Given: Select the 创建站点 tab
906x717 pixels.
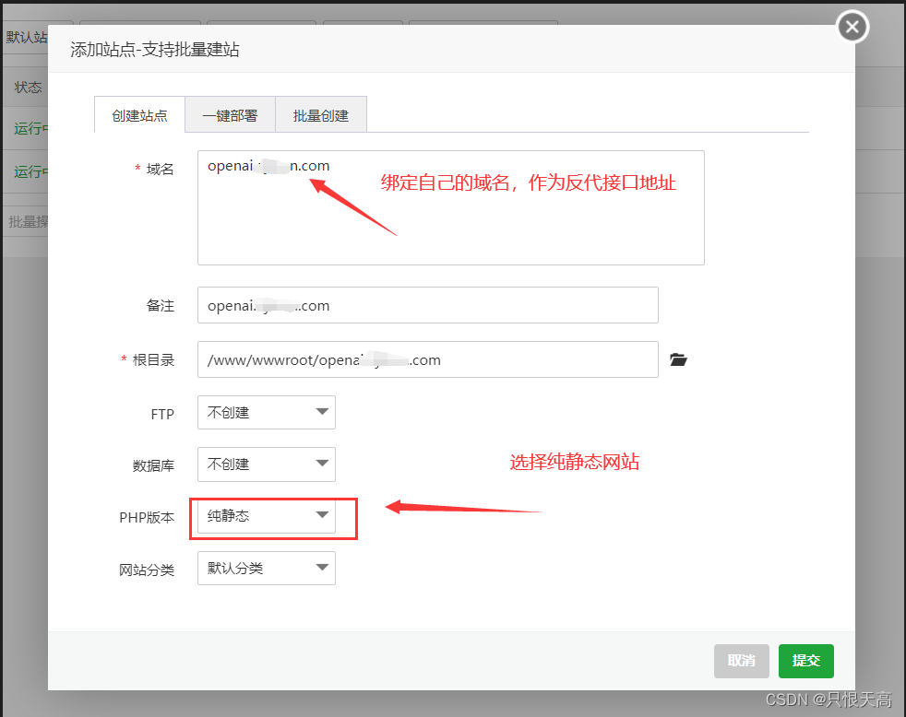Looking at the screenshot, I should (x=139, y=113).
